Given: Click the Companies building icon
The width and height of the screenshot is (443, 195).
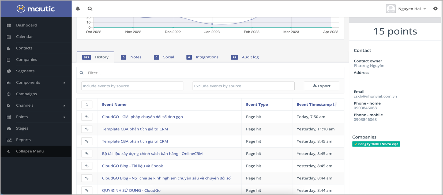Looking at the screenshot, I should (9, 60).
